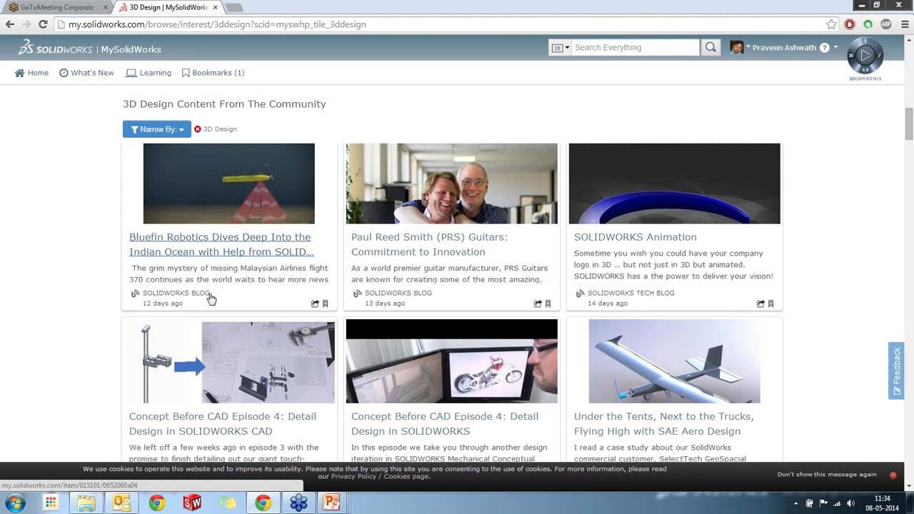Open Paul Reed Smith Guitars article

click(429, 244)
